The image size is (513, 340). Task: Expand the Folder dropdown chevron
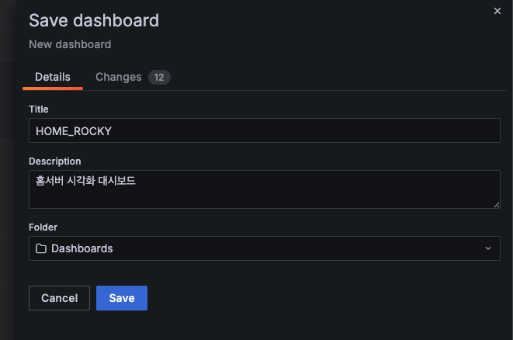(x=488, y=248)
